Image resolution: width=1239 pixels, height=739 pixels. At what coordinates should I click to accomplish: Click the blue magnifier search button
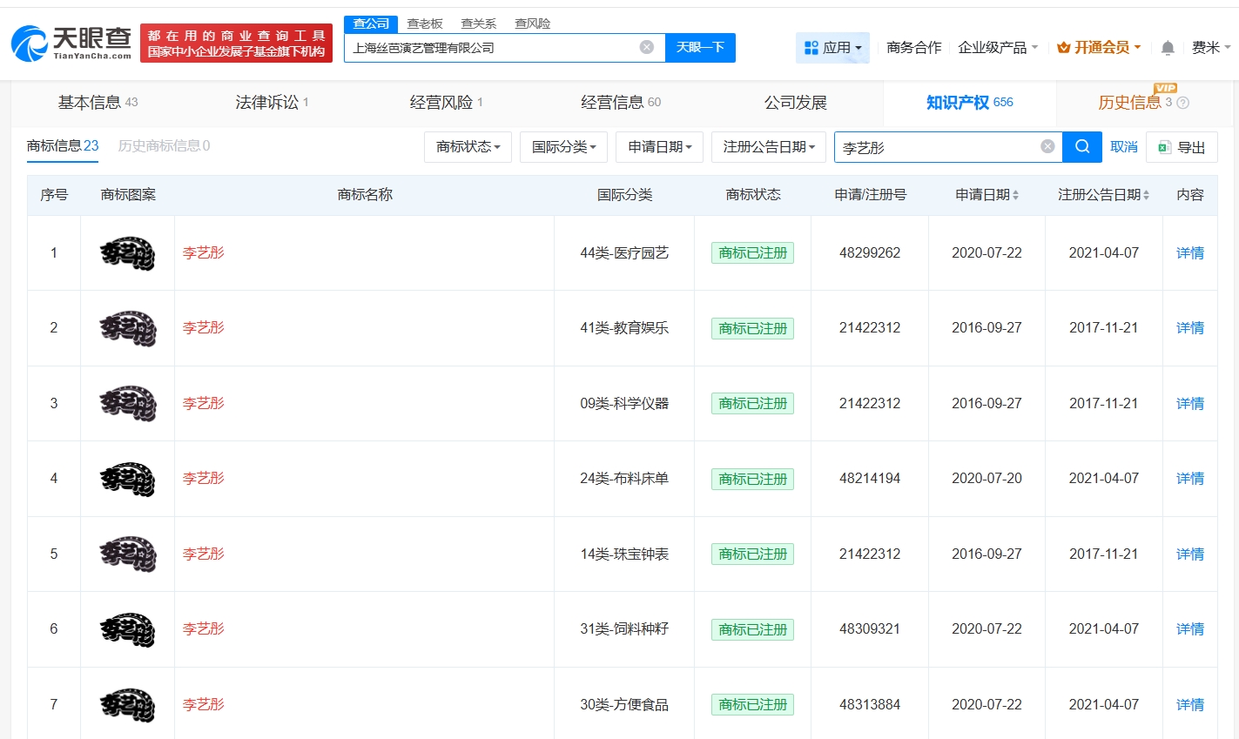click(x=1082, y=146)
